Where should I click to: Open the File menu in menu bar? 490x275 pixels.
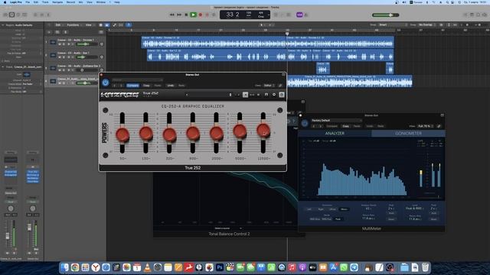[28, 2]
